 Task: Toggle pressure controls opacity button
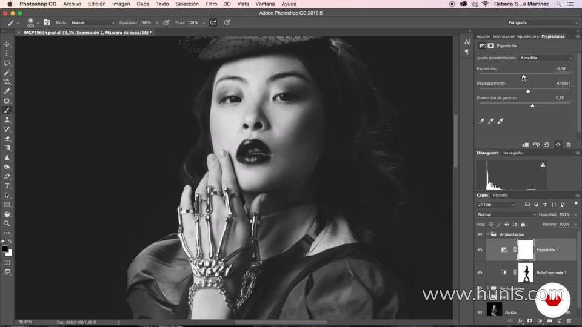pos(166,22)
